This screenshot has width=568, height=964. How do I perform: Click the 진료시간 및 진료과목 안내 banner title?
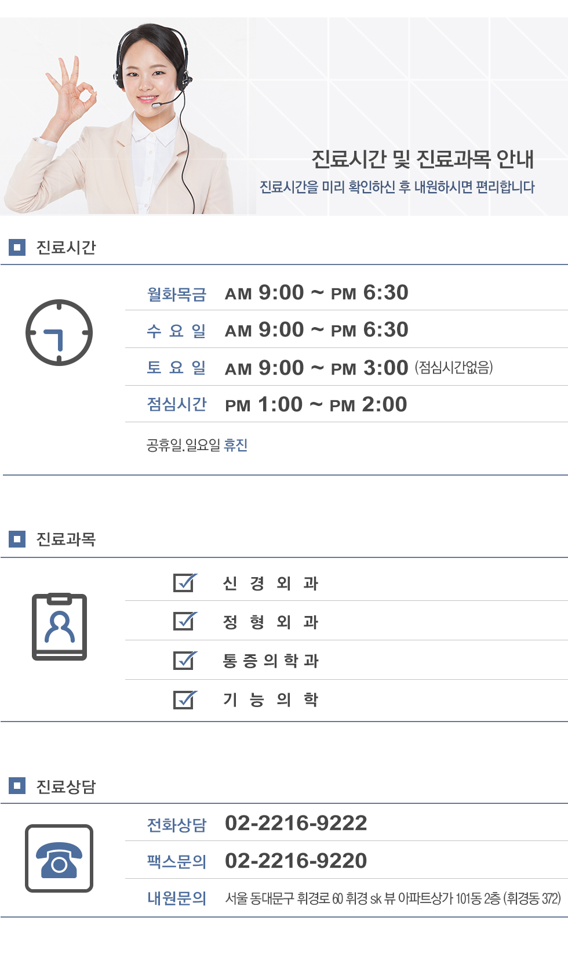tap(422, 159)
